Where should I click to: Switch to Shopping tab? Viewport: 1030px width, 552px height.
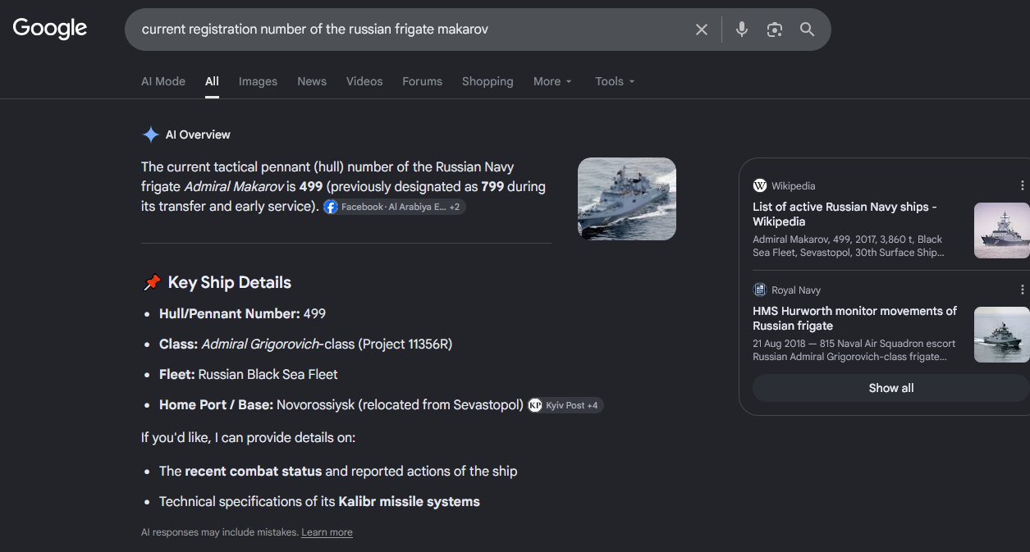[488, 81]
